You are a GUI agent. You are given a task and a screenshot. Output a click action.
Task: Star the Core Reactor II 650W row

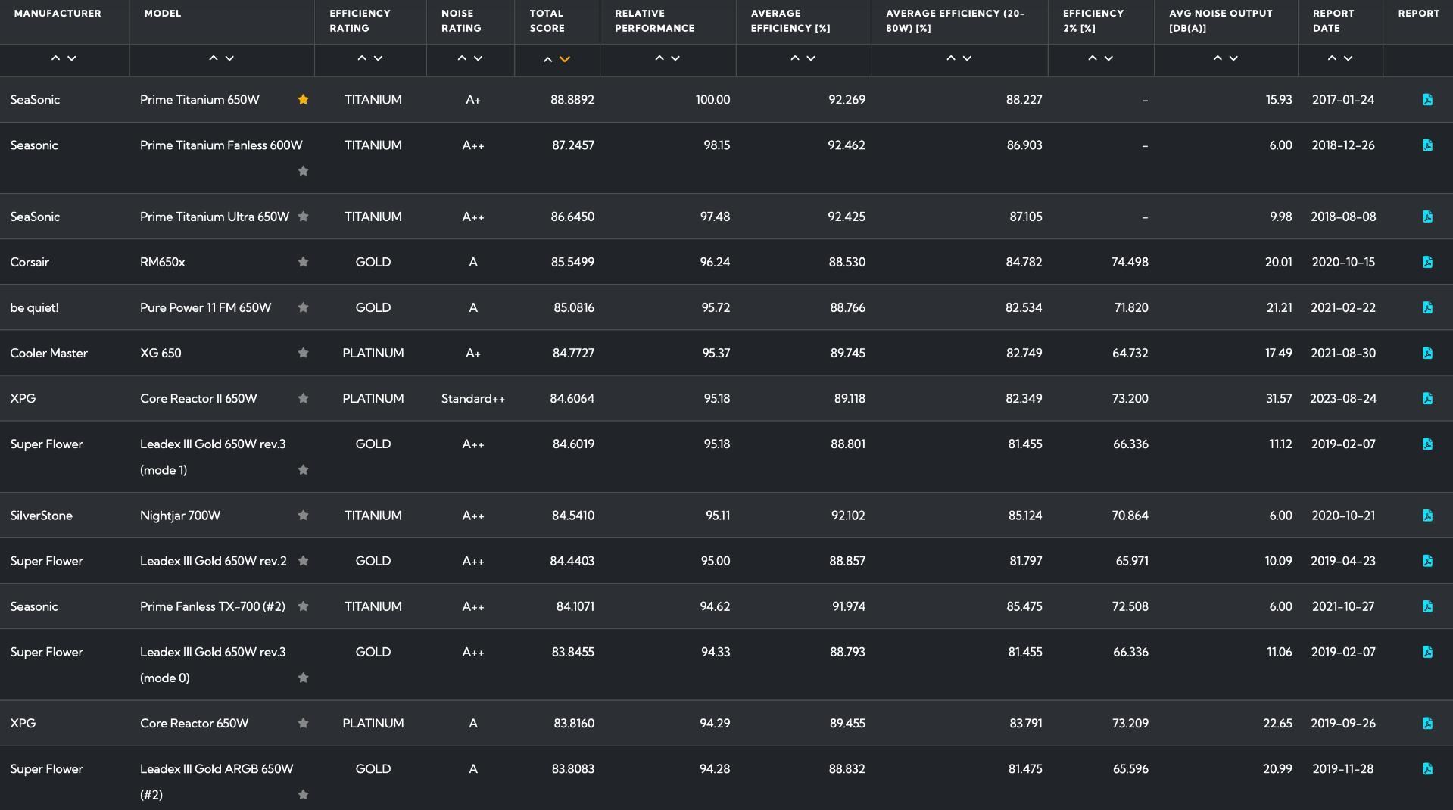tap(303, 398)
